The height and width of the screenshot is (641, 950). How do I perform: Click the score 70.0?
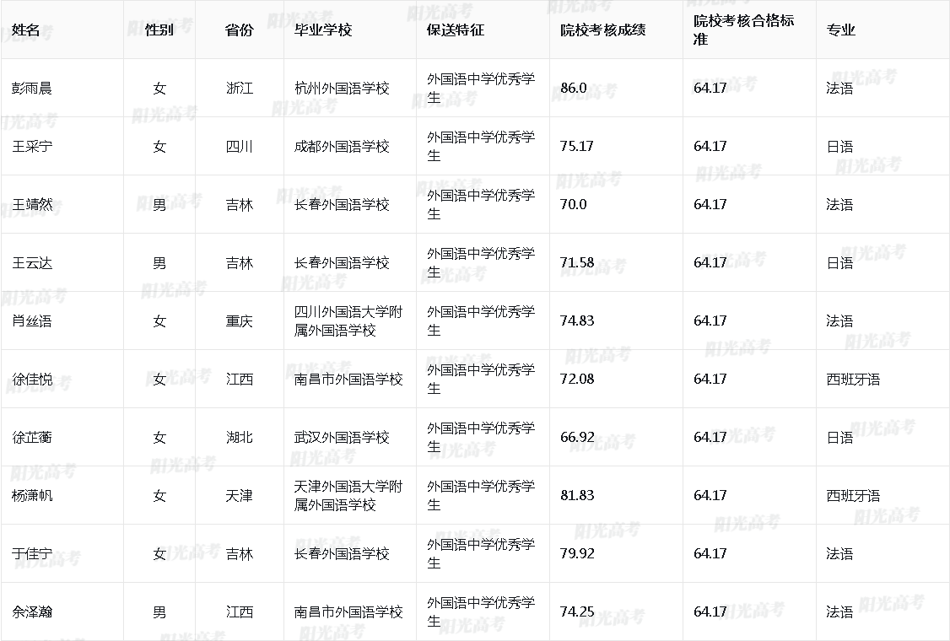tap(574, 204)
